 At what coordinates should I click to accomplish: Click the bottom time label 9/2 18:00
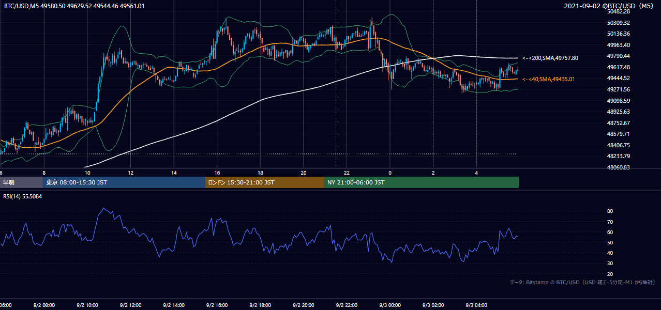(261, 305)
